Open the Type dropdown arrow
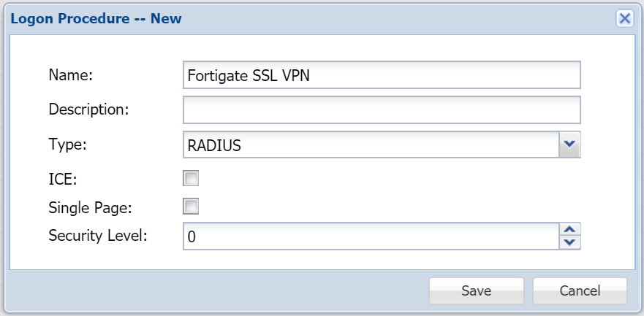This screenshot has width=644, height=316. pyautogui.click(x=569, y=145)
